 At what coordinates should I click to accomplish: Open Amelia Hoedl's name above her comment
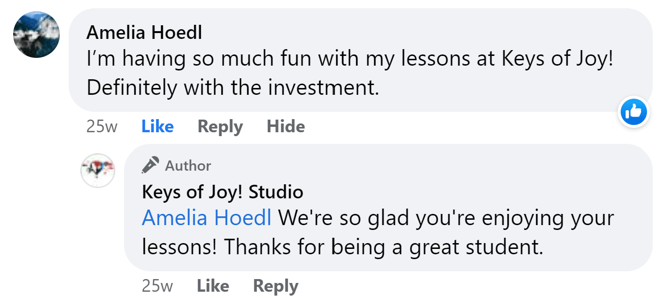(144, 33)
